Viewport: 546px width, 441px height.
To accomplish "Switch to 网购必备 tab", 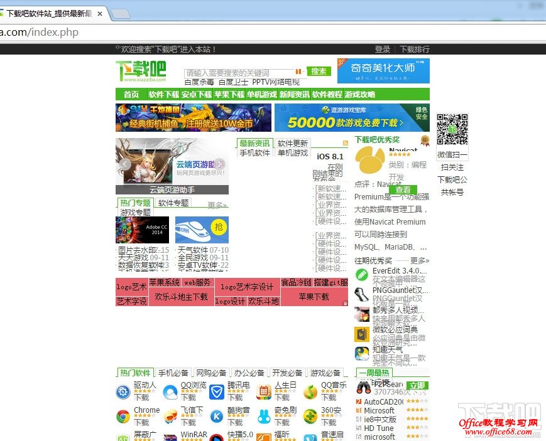I will tap(211, 373).
